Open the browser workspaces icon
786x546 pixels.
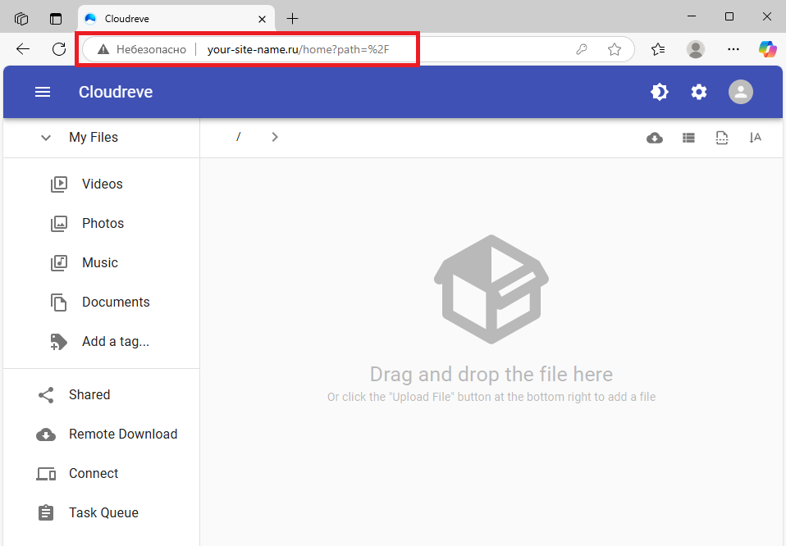pyautogui.click(x=21, y=19)
